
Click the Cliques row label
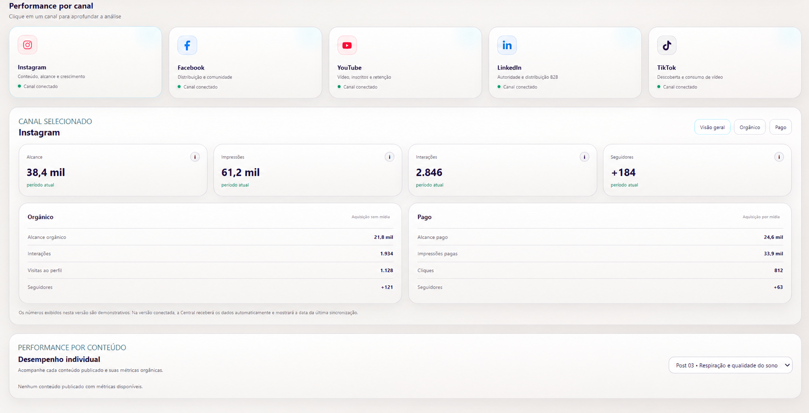425,271
